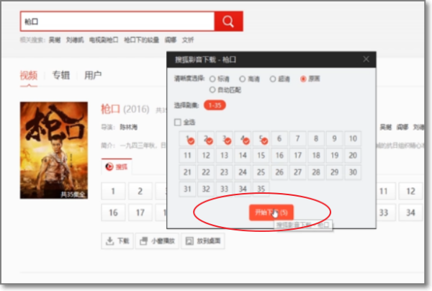This screenshot has width=432, height=291.
Task: Open the 用户 tab
Action: coord(92,75)
